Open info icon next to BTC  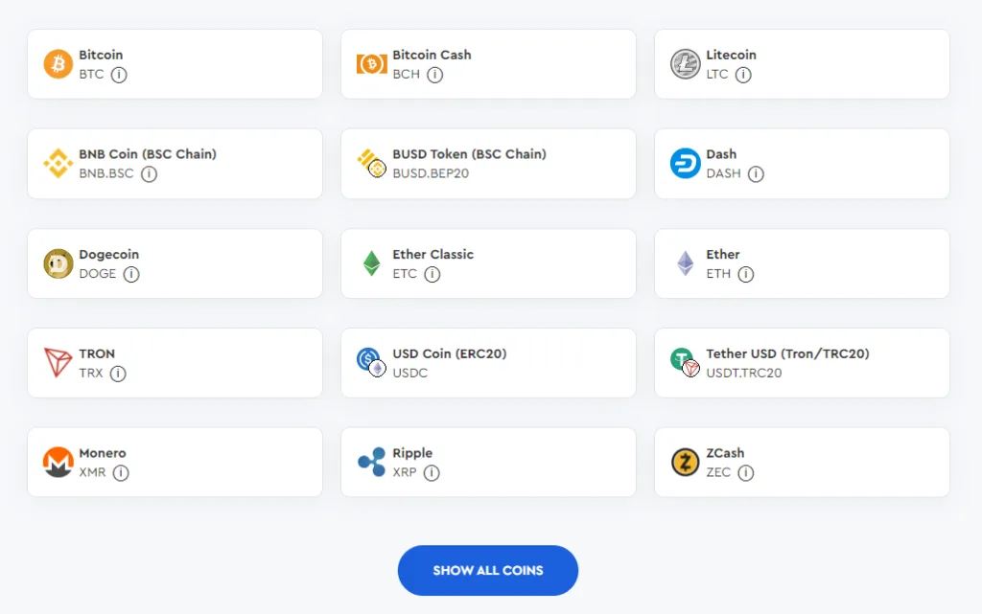[x=119, y=75]
